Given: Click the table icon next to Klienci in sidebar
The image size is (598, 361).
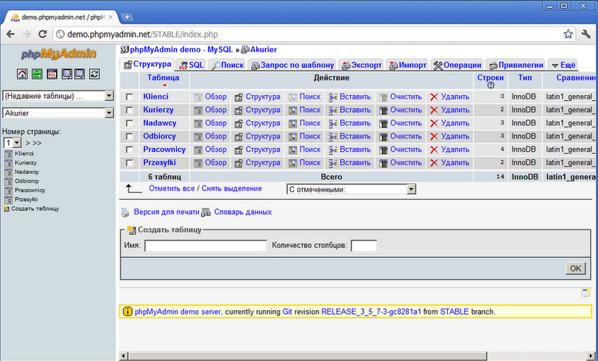Looking at the screenshot, I should 8,154.
